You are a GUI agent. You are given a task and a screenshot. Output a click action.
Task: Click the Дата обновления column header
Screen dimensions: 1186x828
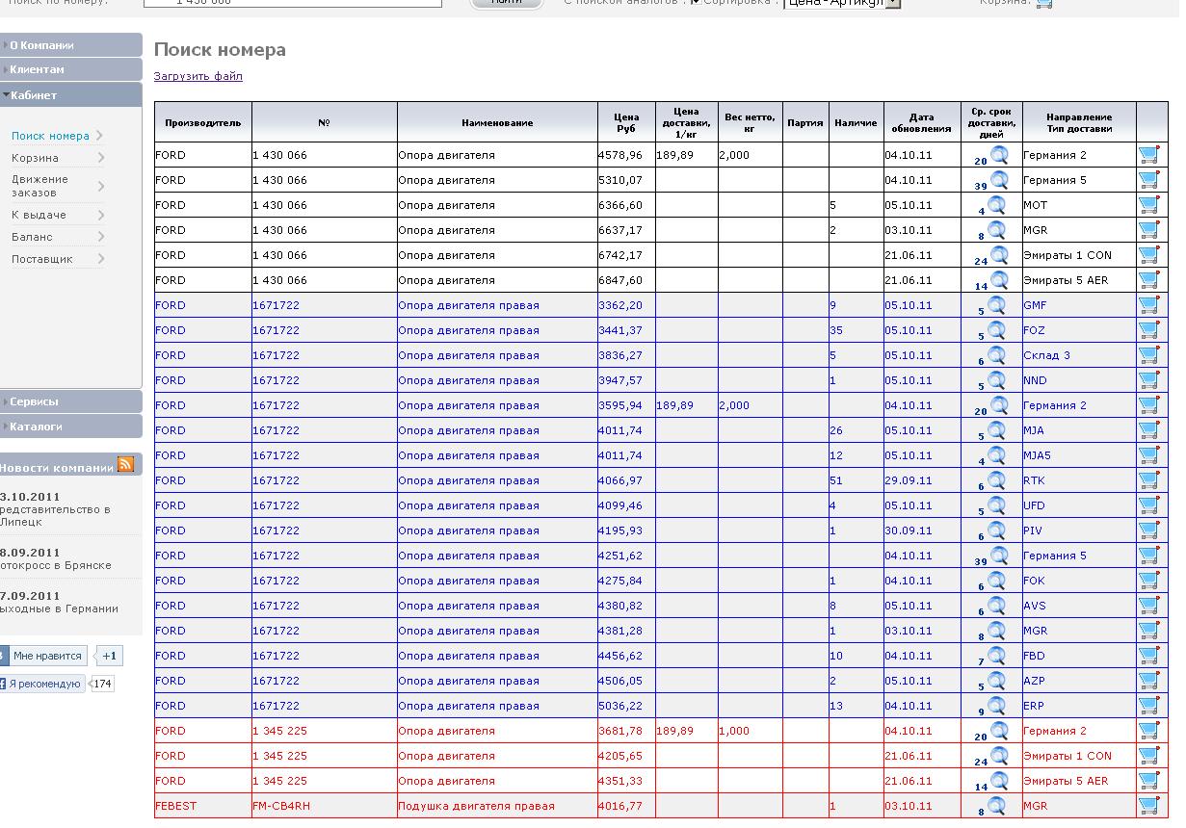click(921, 122)
